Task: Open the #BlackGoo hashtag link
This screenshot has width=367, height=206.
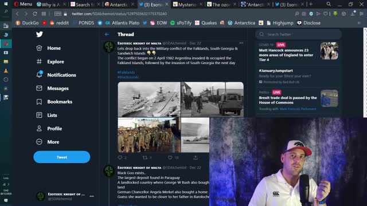Action: pyautogui.click(x=128, y=77)
